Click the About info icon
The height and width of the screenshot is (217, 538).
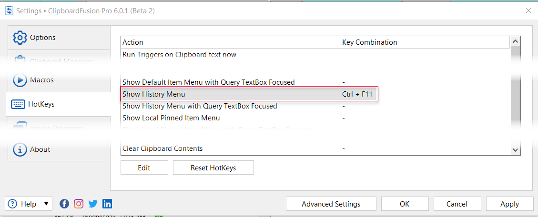[x=20, y=149]
